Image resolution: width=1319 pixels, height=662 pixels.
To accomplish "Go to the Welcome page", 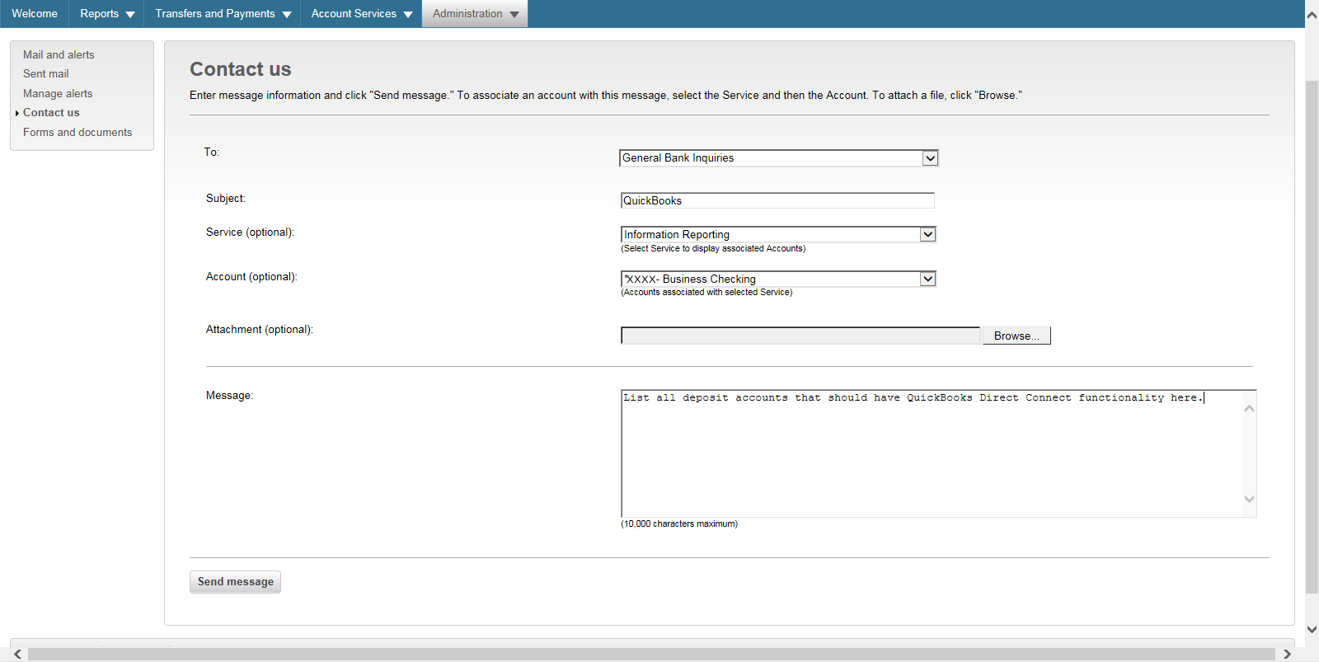I will click(35, 14).
